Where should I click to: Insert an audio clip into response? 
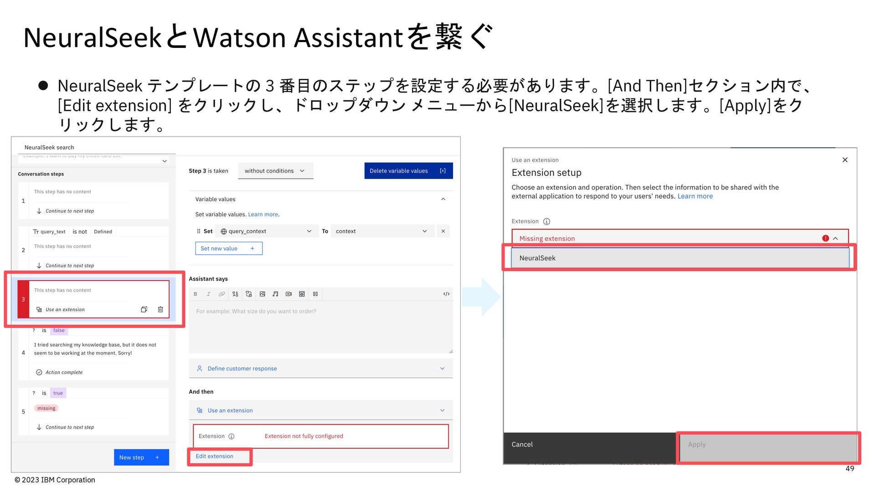(x=275, y=294)
